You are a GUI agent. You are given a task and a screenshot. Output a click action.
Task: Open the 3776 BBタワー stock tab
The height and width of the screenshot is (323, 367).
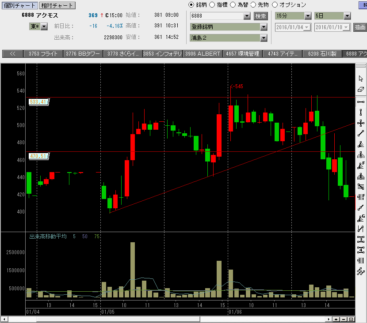83,54
